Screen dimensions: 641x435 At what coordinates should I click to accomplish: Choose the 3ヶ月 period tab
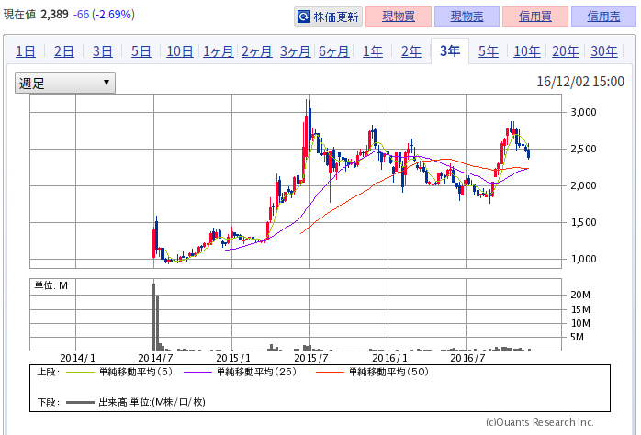point(296,51)
